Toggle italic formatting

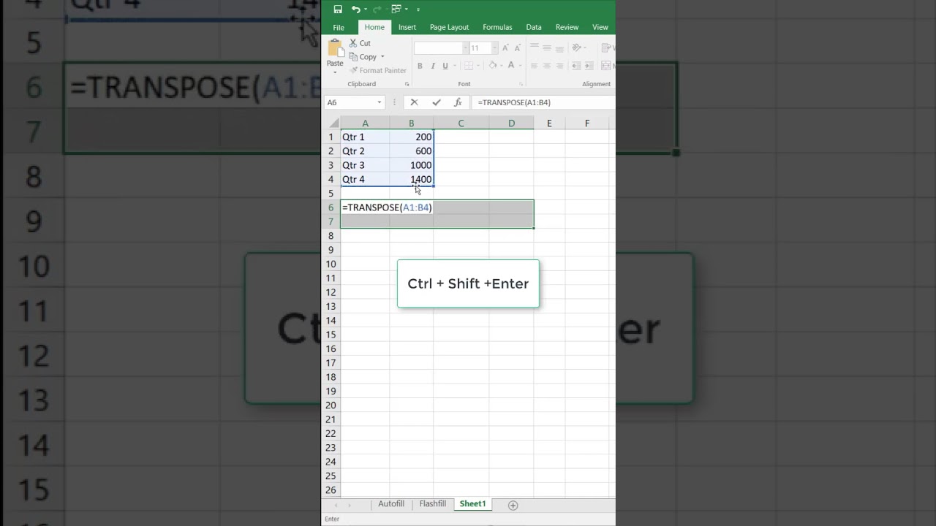(433, 66)
